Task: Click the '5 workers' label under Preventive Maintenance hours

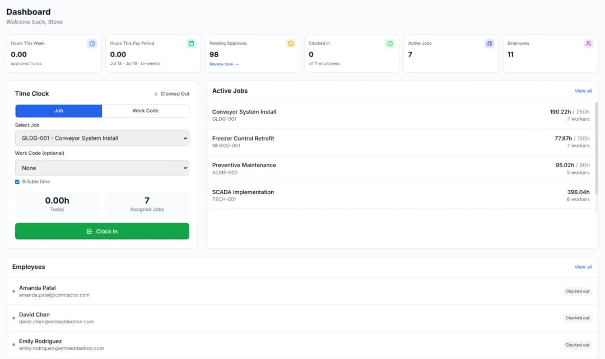Action: coord(578,173)
